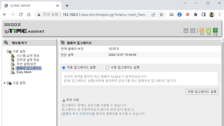The height and width of the screenshot is (126, 224).
Task: Click the 고급 설정 folder icon
Action: [x=9, y=83]
